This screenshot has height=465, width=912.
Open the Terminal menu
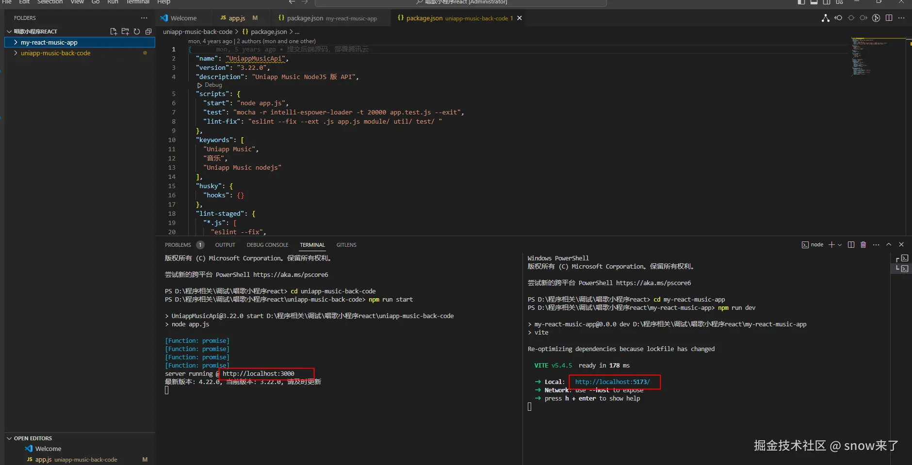coord(138,2)
